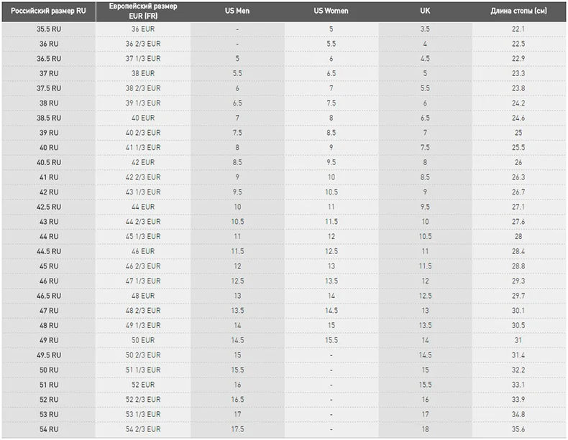Select the foot length value 35.6
The image size is (568, 440).
click(x=518, y=429)
